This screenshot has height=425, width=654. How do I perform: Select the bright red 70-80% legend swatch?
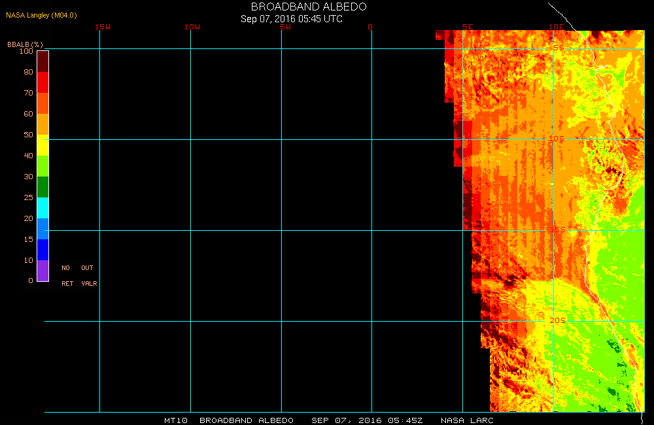[x=43, y=82]
